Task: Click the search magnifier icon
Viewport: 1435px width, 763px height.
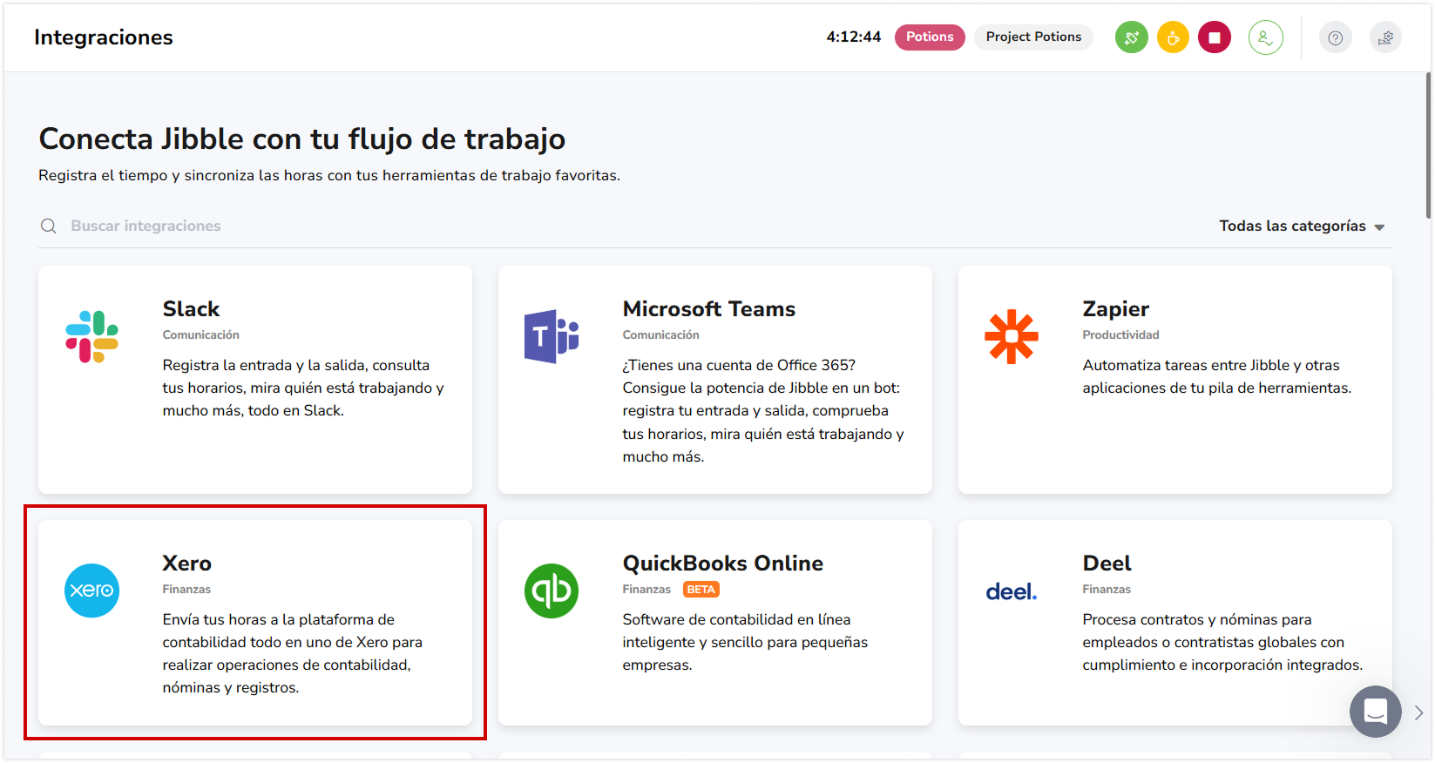Action: click(x=49, y=226)
